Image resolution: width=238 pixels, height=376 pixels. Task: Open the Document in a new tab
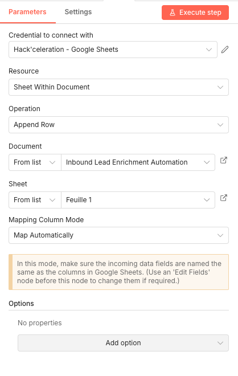(x=224, y=160)
